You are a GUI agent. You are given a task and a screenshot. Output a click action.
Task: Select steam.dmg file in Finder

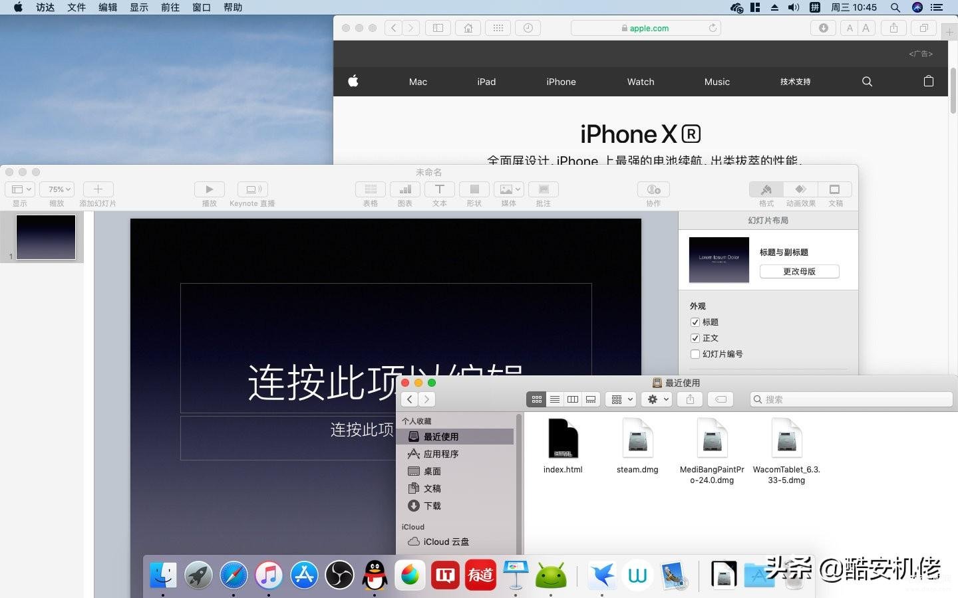pos(637,446)
